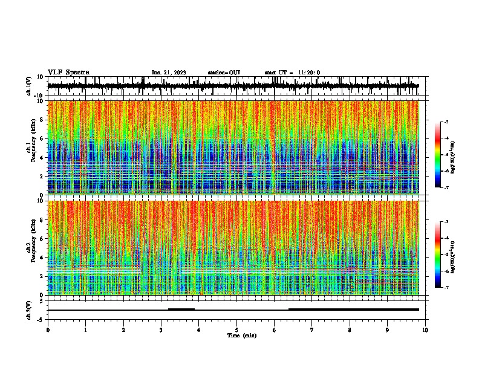Click ch.2 spectrogram 2 kHz tick label
This screenshot has height=370, width=479.
[x=42, y=276]
